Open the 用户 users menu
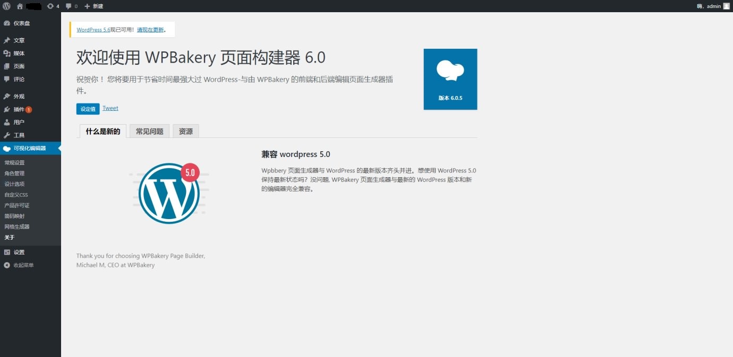Viewport: 733px width, 357px height. coord(30,122)
